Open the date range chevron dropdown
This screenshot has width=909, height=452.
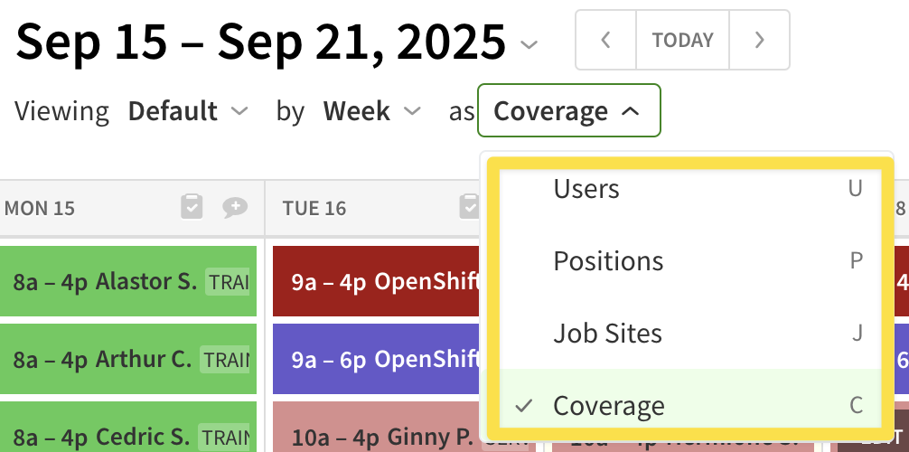coord(530,43)
